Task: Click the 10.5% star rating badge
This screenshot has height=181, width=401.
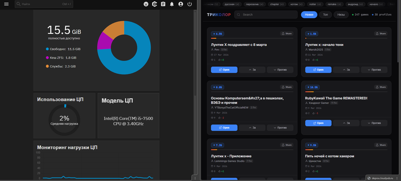Action: pyautogui.click(x=312, y=87)
